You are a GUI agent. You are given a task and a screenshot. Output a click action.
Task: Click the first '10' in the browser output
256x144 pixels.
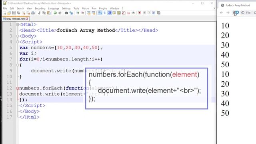pyautogui.click(x=225, y=26)
